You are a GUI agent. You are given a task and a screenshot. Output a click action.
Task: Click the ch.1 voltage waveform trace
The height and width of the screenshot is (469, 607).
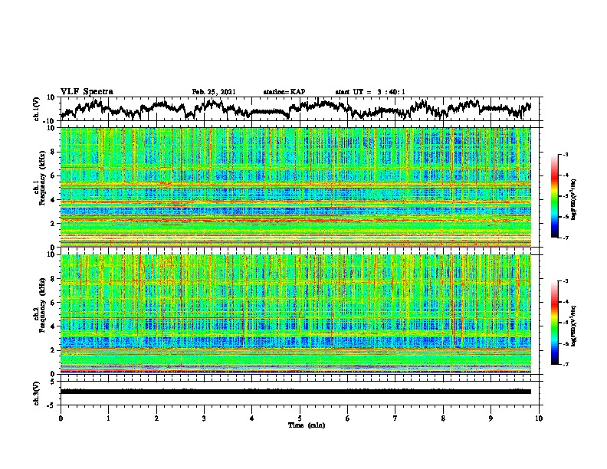tap(296, 109)
